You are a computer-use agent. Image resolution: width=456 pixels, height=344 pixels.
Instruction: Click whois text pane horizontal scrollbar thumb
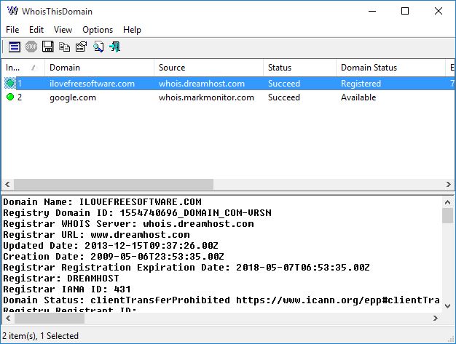[x=50, y=318]
